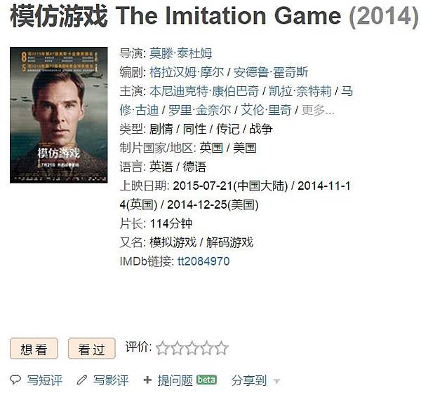This screenshot has height=395, width=421.
Task: Click the plus icon beside 提问题
Action: 147,380
